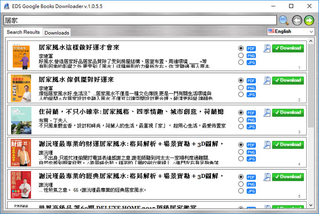This screenshot has height=214, width=319.
Task: Select PNG radio for the third book
Action: [241, 120]
